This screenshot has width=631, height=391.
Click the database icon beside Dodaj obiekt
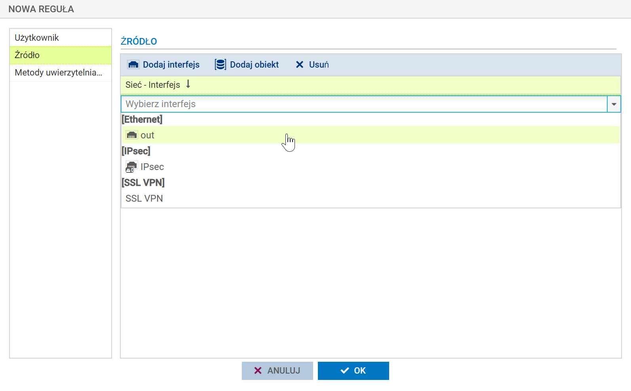coord(220,64)
